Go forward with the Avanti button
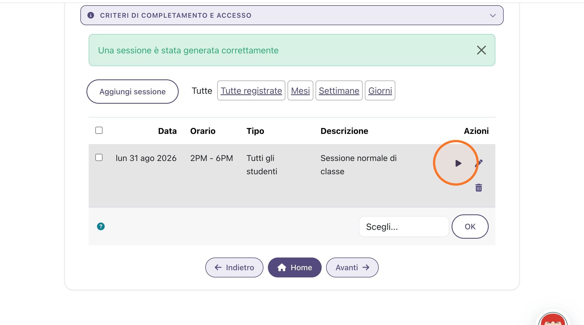This screenshot has width=584, height=325. (352, 267)
